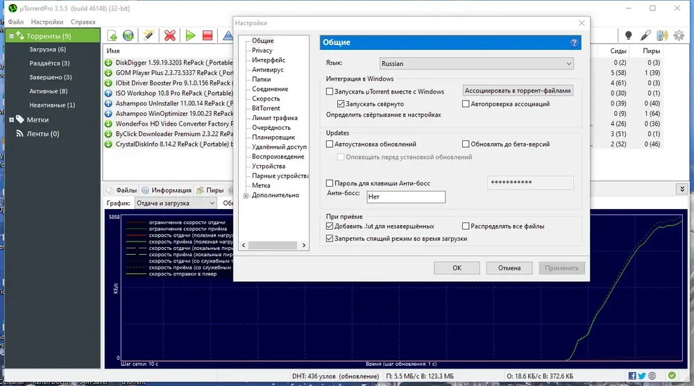Click the red Stop torrent icon
The height and width of the screenshot is (386, 694).
tap(207, 35)
